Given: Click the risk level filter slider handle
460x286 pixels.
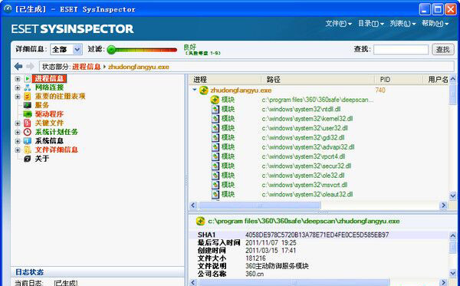Looking at the screenshot, I should (x=111, y=50).
